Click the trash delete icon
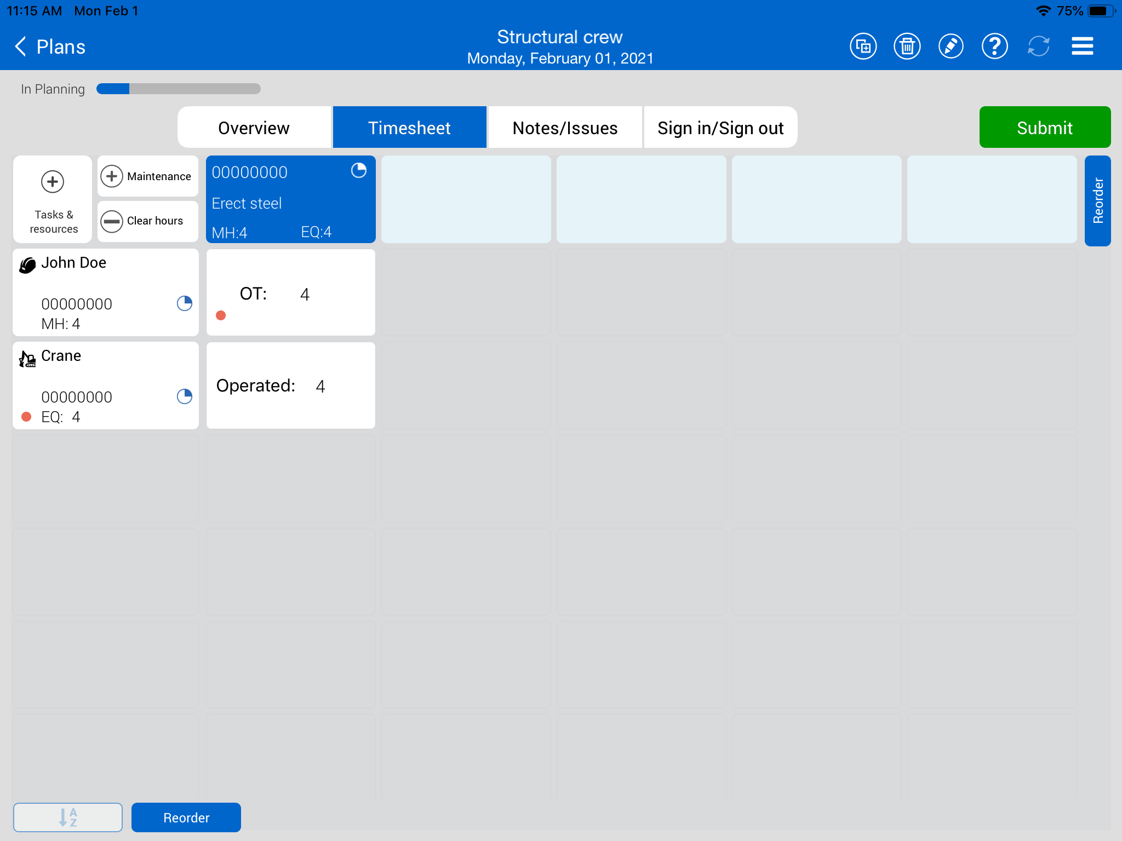Image resolution: width=1122 pixels, height=841 pixels. click(907, 47)
